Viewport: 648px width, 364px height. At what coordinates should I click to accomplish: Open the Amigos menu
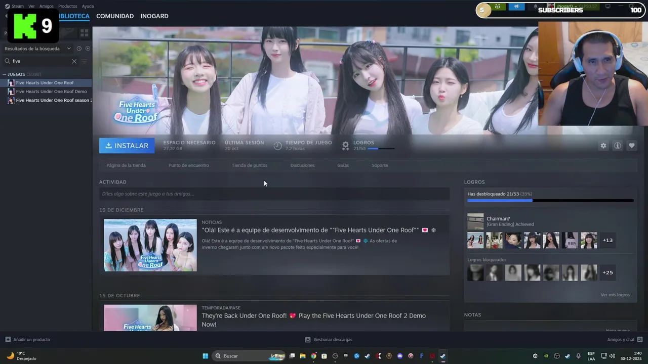click(x=47, y=6)
